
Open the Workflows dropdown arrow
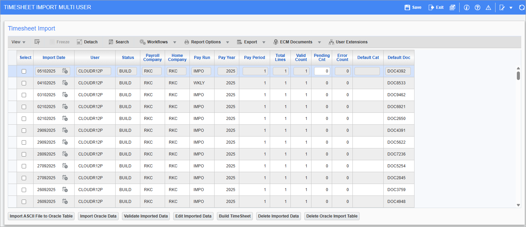pos(175,42)
